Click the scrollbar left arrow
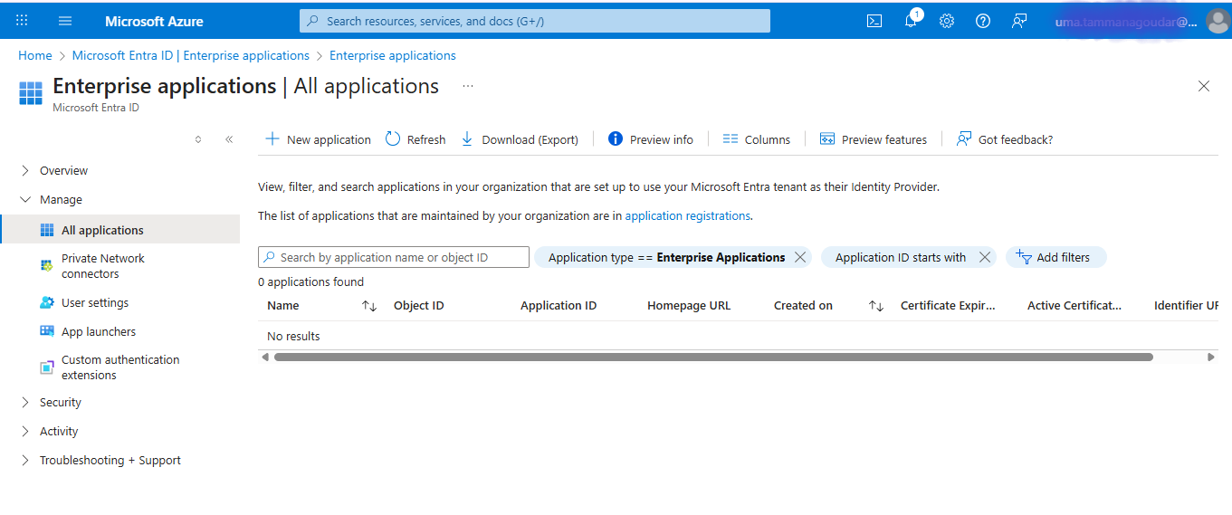This screenshot has width=1232, height=515. point(265,358)
